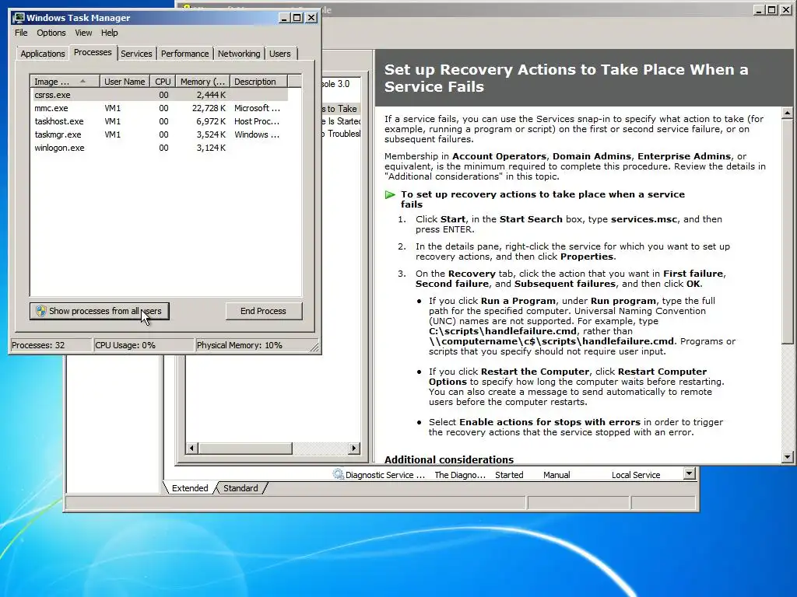The width and height of the screenshot is (797, 597).
Task: Sort by Description column header
Action: 258,82
